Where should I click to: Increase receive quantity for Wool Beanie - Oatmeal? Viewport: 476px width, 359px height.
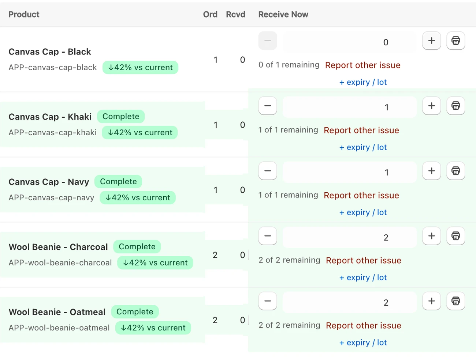point(432,301)
